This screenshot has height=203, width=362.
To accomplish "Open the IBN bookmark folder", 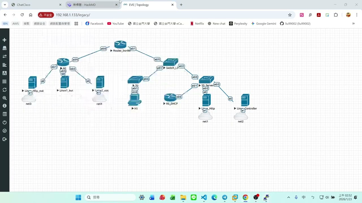I will pos(5,24).
